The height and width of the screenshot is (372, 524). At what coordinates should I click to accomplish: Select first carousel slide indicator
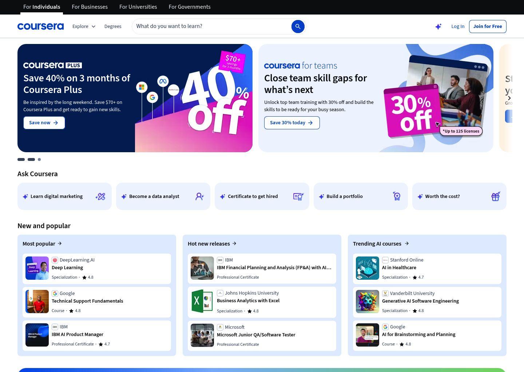click(x=21, y=159)
